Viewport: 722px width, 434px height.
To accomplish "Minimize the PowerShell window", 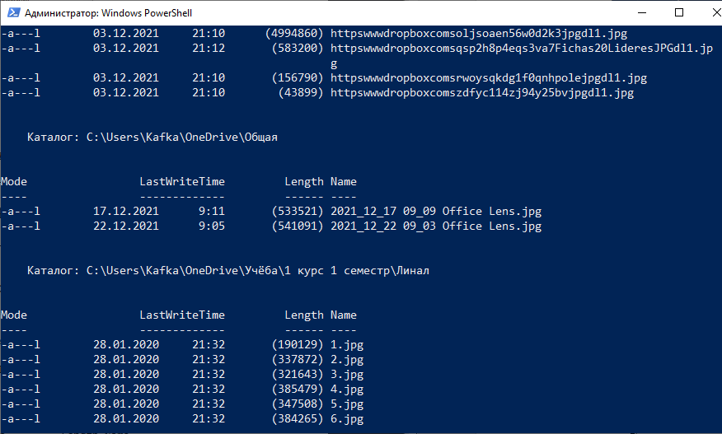I will click(642, 12).
